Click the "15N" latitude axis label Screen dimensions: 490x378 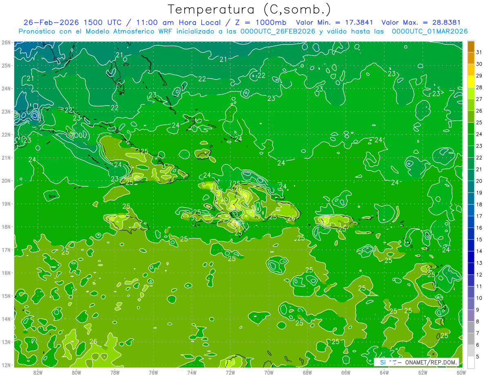pos(6,296)
